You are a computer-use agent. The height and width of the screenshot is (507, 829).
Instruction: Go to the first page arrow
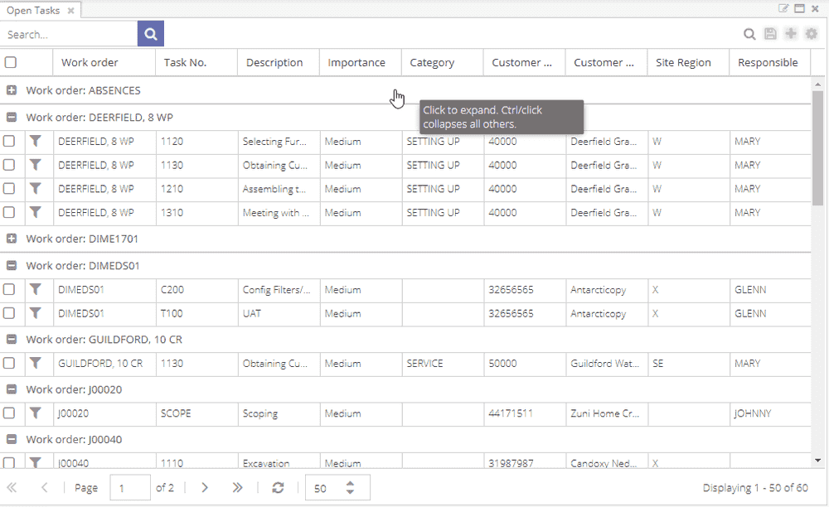point(12,487)
